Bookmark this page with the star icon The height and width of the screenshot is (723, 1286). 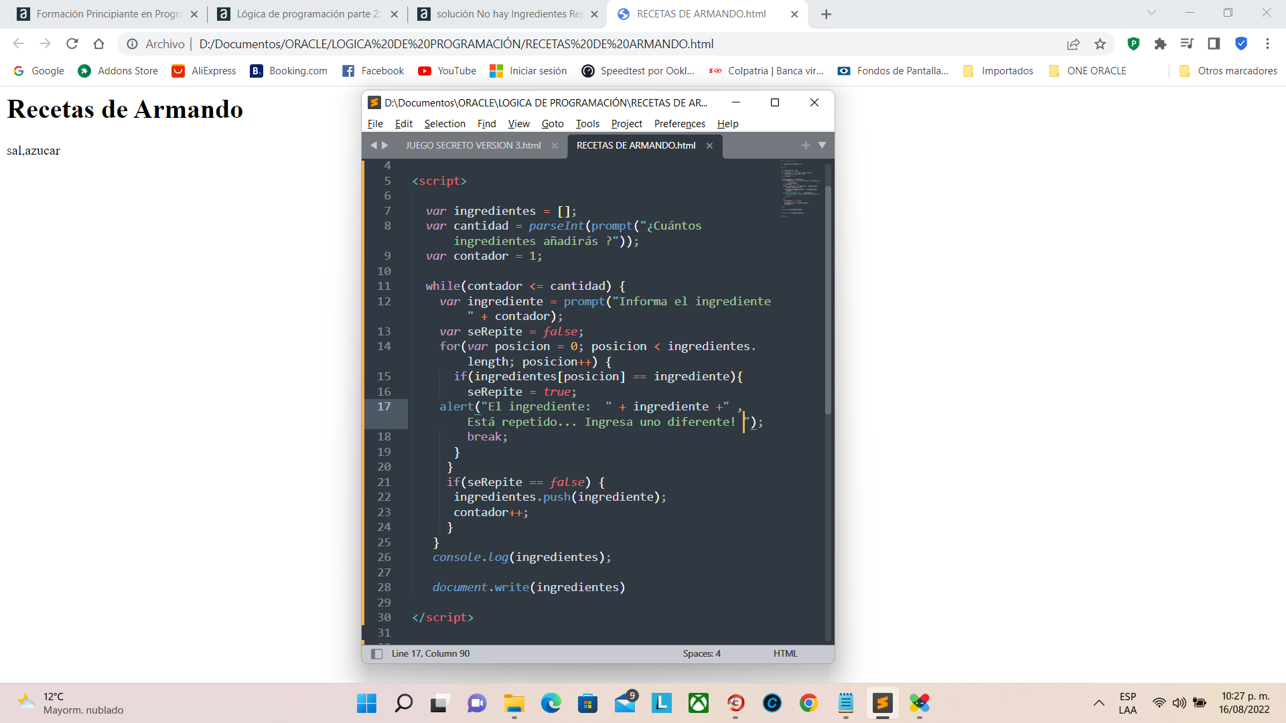tap(1100, 44)
